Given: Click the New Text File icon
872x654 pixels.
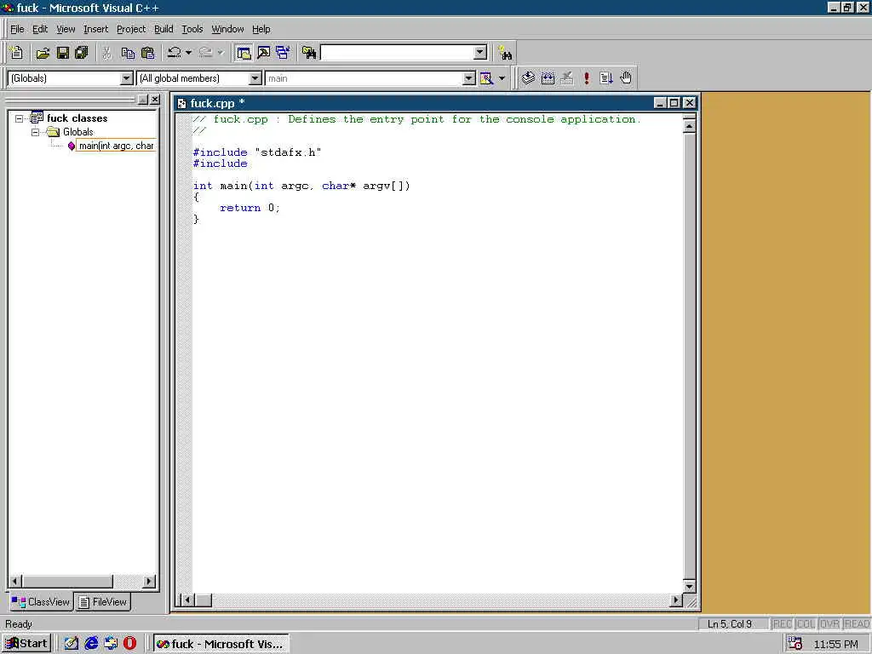Looking at the screenshot, I should 17,53.
